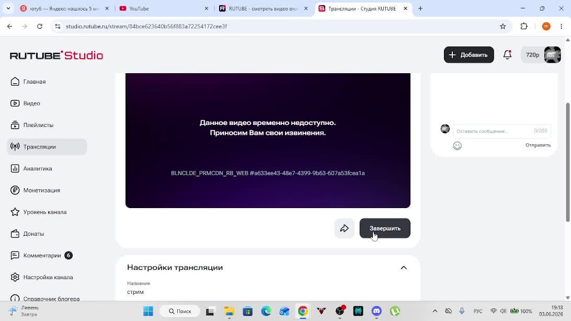This screenshot has height=321, width=571.
Task: Click Завершить to end the stream
Action: (385, 228)
